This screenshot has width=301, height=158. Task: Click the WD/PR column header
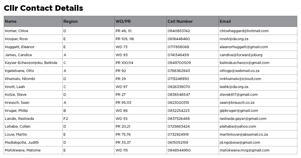[123, 22]
